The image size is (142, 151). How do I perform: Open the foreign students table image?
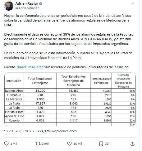pos(70,99)
